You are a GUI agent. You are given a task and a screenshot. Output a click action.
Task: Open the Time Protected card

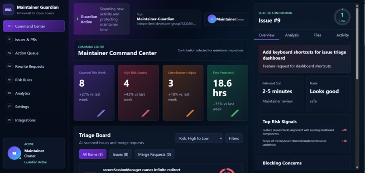click(x=228, y=93)
